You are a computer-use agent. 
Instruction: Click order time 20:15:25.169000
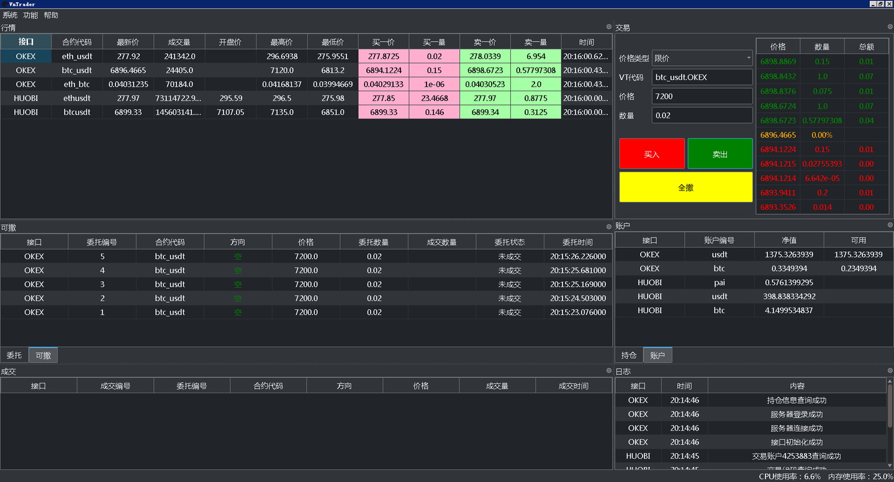pos(578,284)
